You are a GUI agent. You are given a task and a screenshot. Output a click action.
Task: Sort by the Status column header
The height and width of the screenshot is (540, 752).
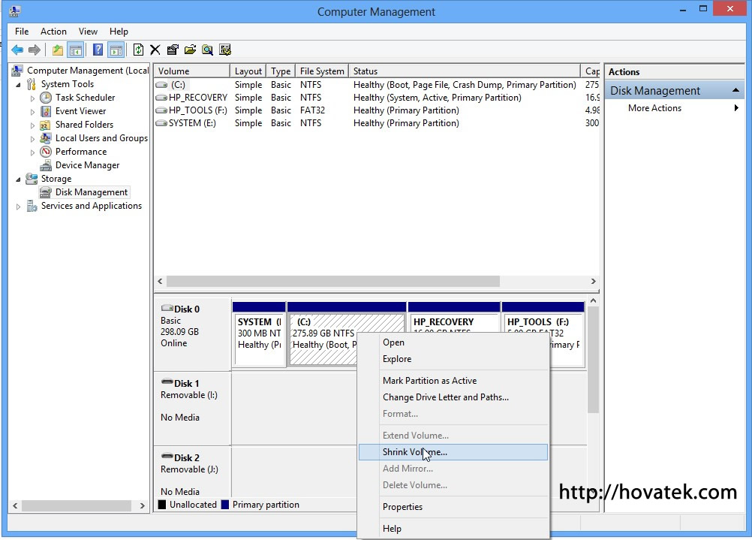[465, 71]
